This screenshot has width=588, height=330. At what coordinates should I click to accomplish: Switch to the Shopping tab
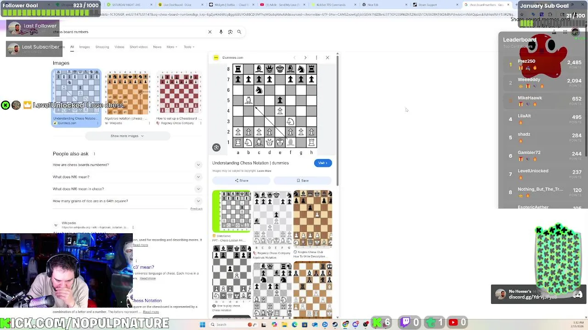[102, 47]
